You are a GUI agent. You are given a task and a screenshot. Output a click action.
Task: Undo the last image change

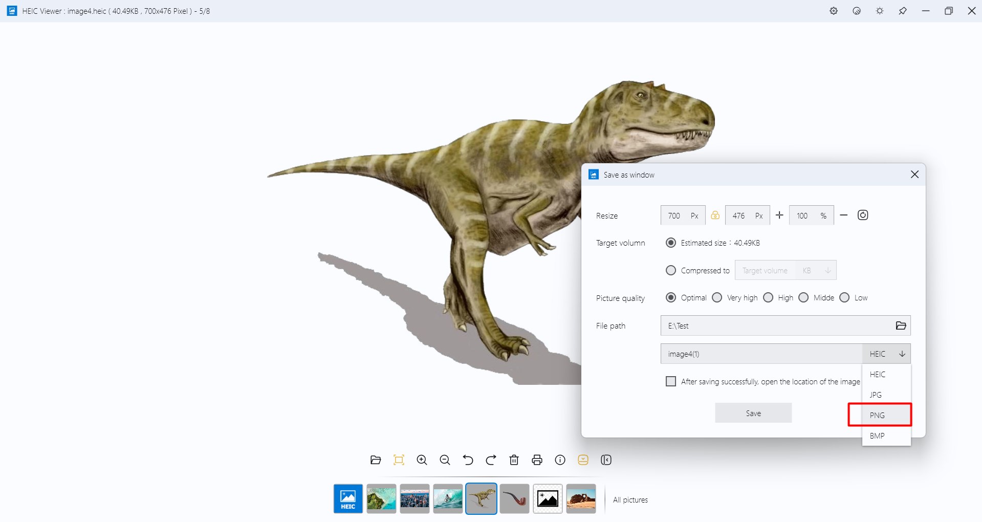point(468,460)
